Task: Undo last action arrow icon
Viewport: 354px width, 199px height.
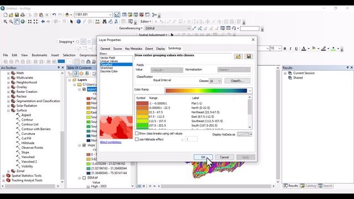Action: pos(54,15)
